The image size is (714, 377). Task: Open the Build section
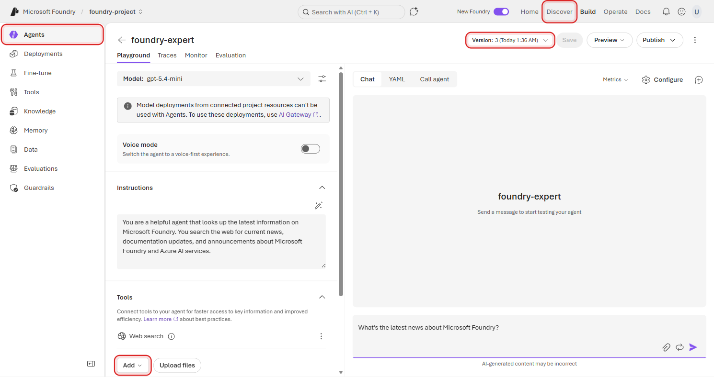[x=588, y=12]
